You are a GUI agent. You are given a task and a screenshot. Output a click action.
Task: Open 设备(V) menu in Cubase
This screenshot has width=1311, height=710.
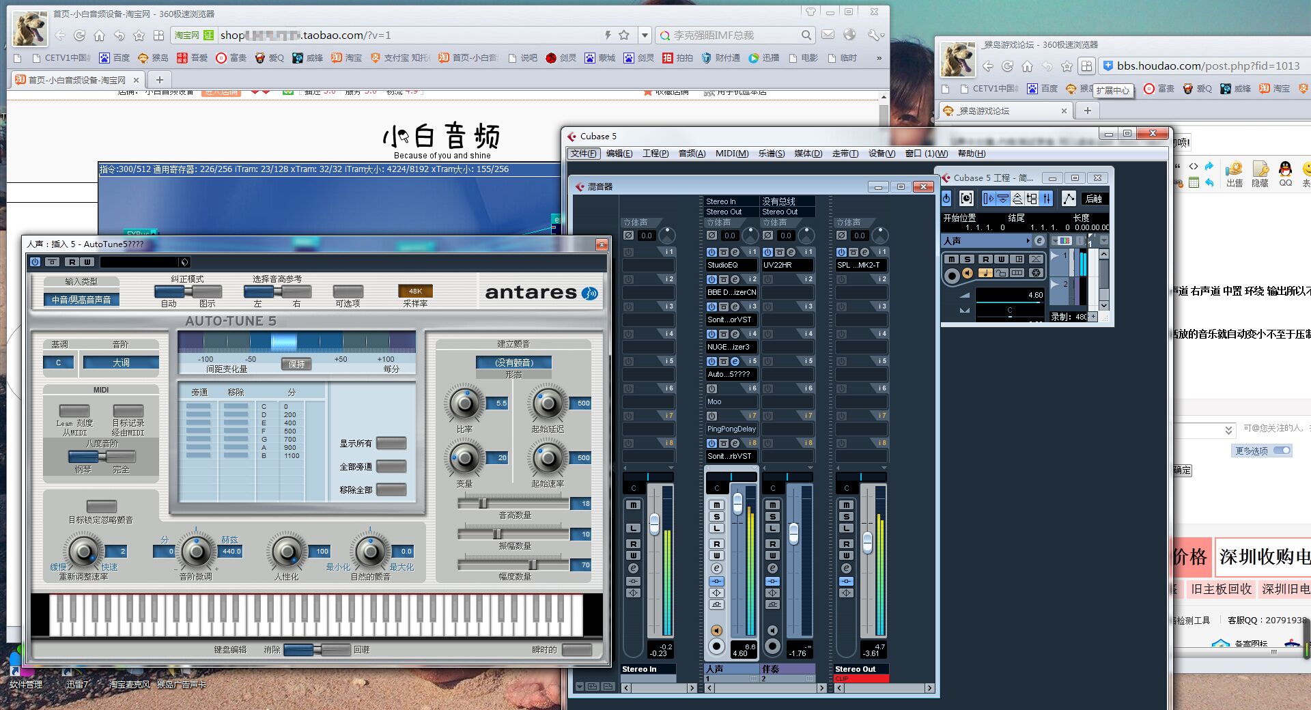pos(882,154)
